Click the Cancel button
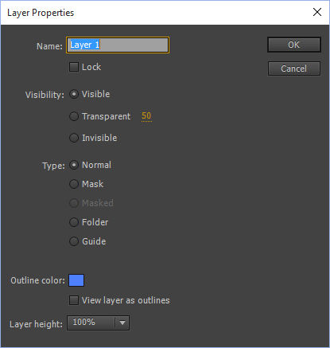The width and height of the screenshot is (330, 348). point(294,68)
